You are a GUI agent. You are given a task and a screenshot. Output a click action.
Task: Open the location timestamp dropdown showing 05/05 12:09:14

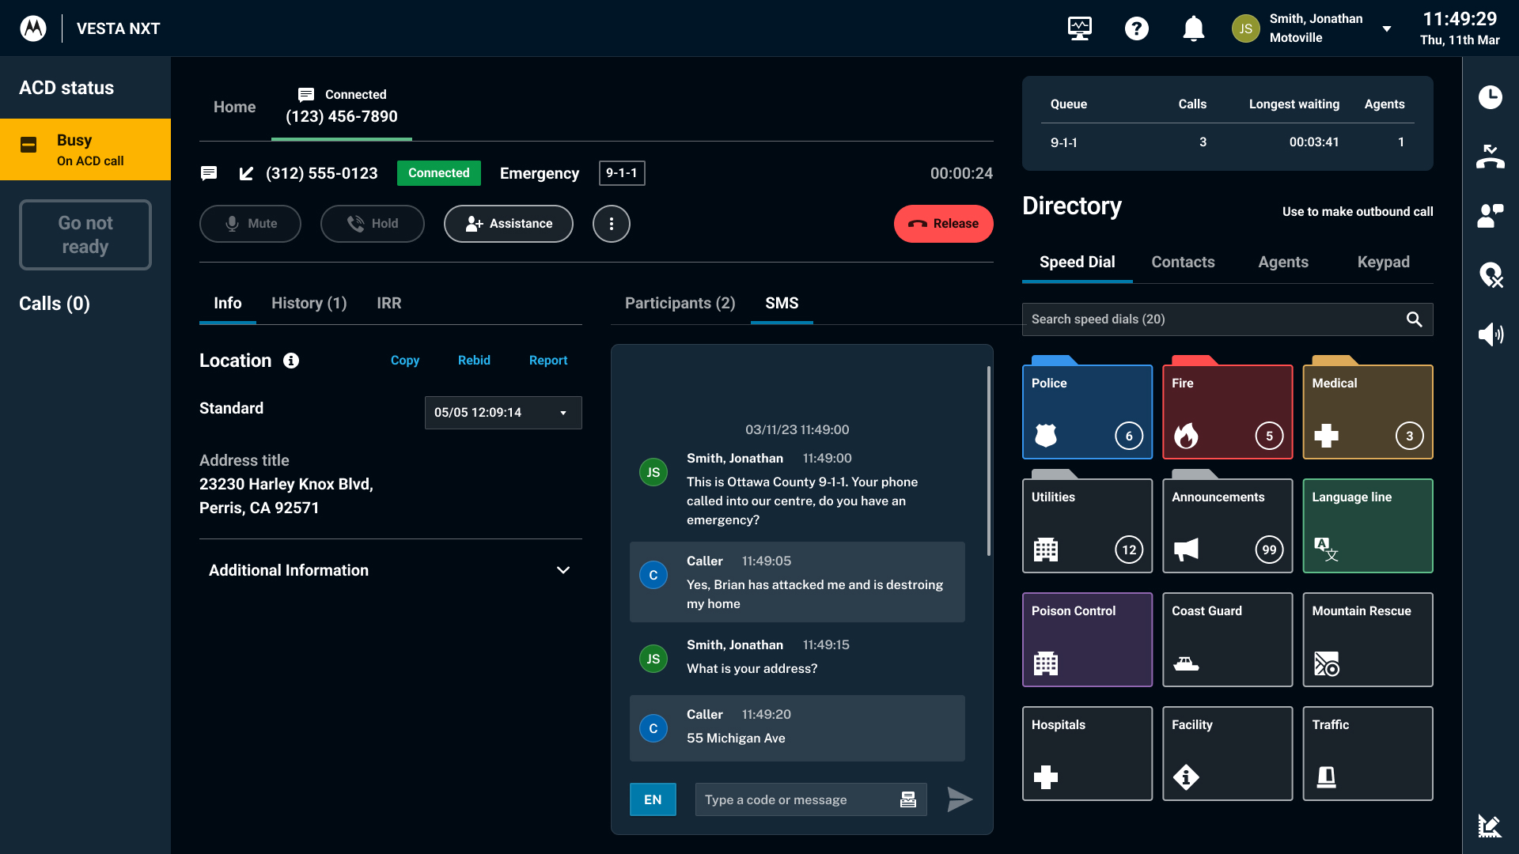coord(502,412)
